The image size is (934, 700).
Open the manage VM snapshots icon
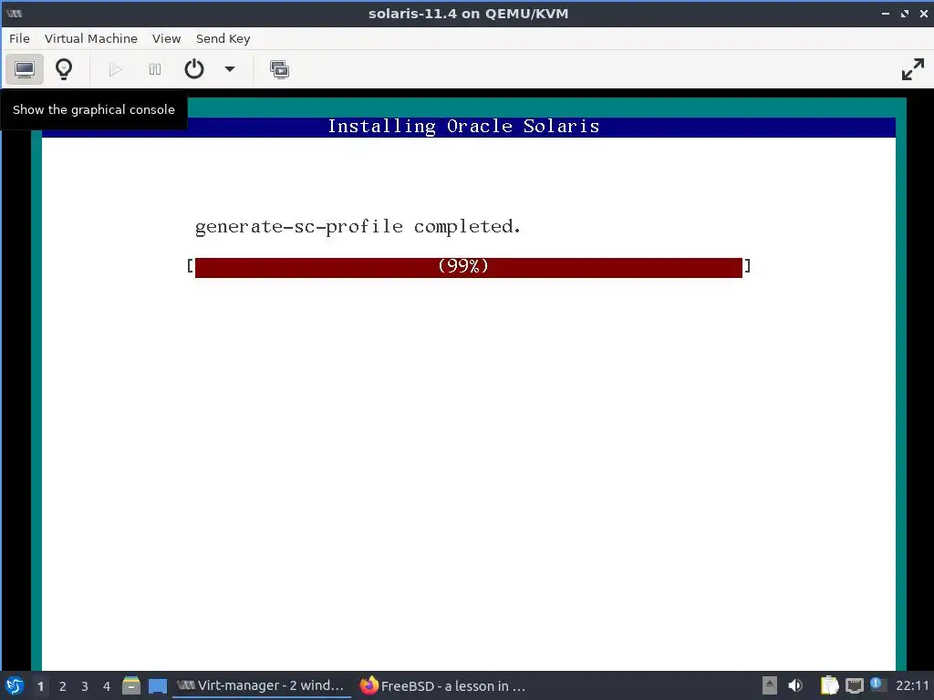[x=279, y=69]
